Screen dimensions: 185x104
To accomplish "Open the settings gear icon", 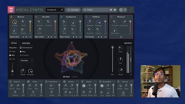I will (x=121, y=10).
